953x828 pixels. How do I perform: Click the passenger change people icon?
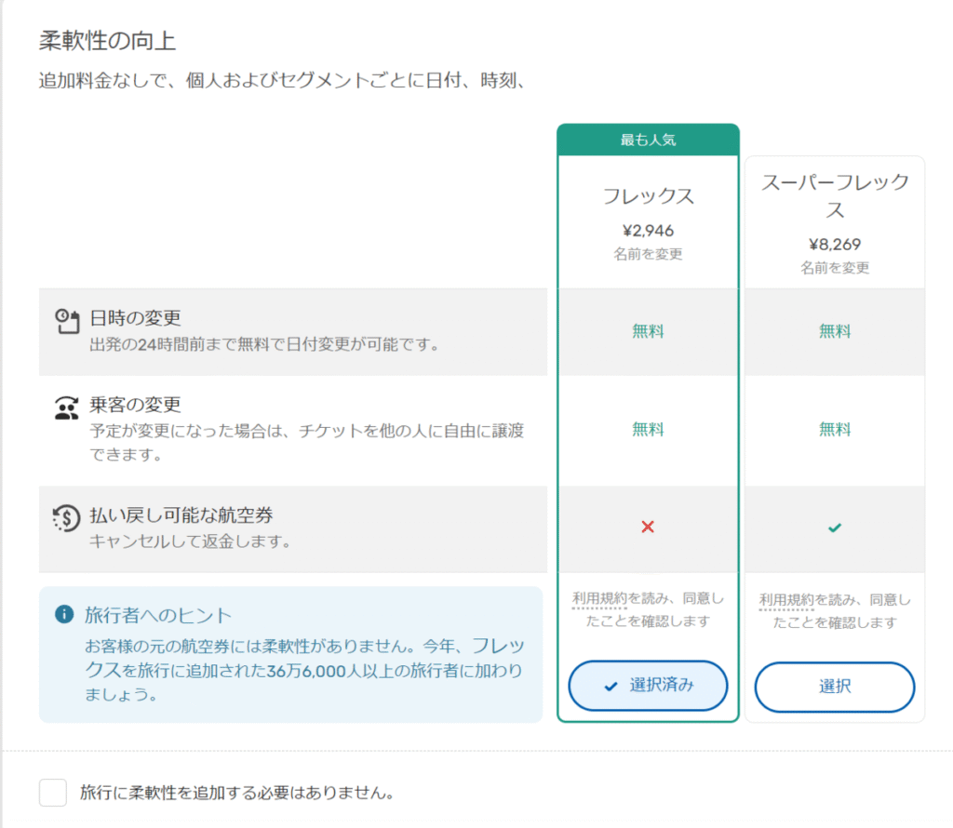pyautogui.click(x=66, y=408)
